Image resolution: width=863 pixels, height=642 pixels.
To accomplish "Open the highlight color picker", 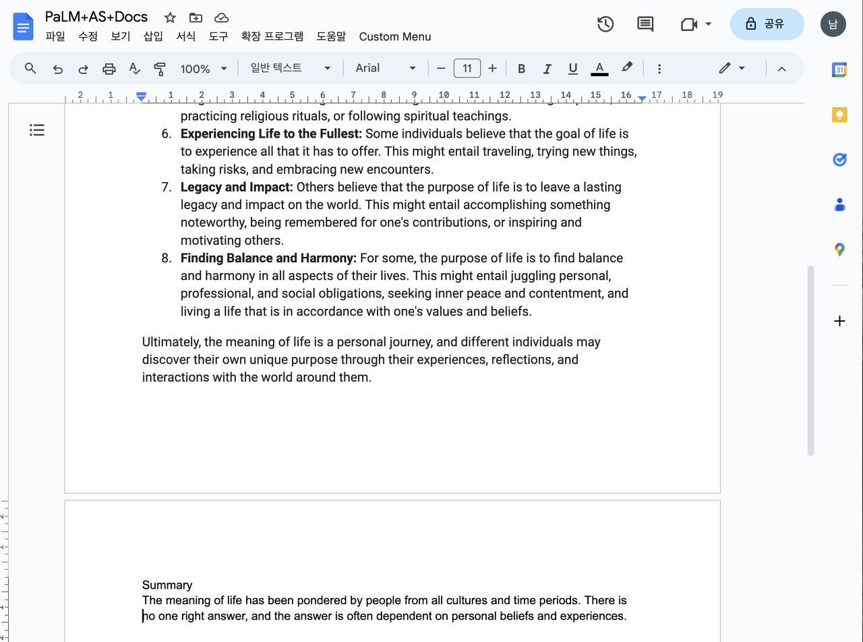I will 627,68.
